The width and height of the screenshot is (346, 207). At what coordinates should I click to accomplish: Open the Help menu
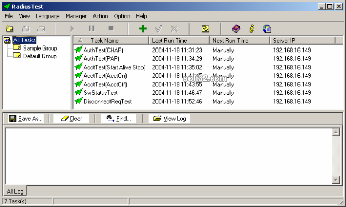[x=141, y=16]
